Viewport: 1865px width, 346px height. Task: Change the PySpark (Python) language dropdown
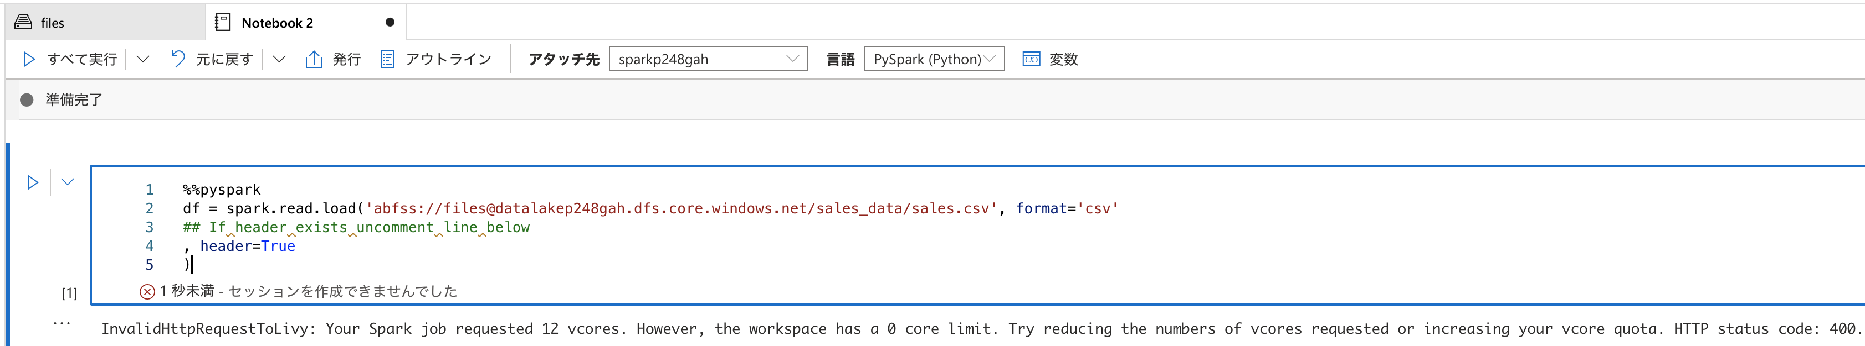click(933, 59)
